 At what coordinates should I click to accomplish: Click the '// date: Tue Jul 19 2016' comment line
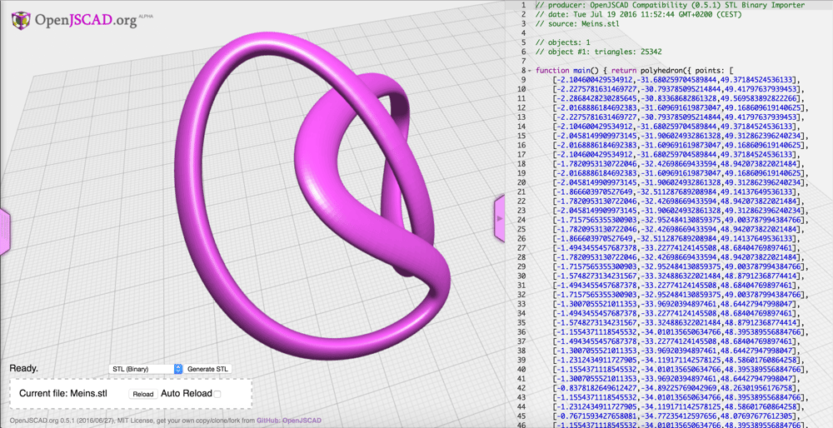point(638,14)
